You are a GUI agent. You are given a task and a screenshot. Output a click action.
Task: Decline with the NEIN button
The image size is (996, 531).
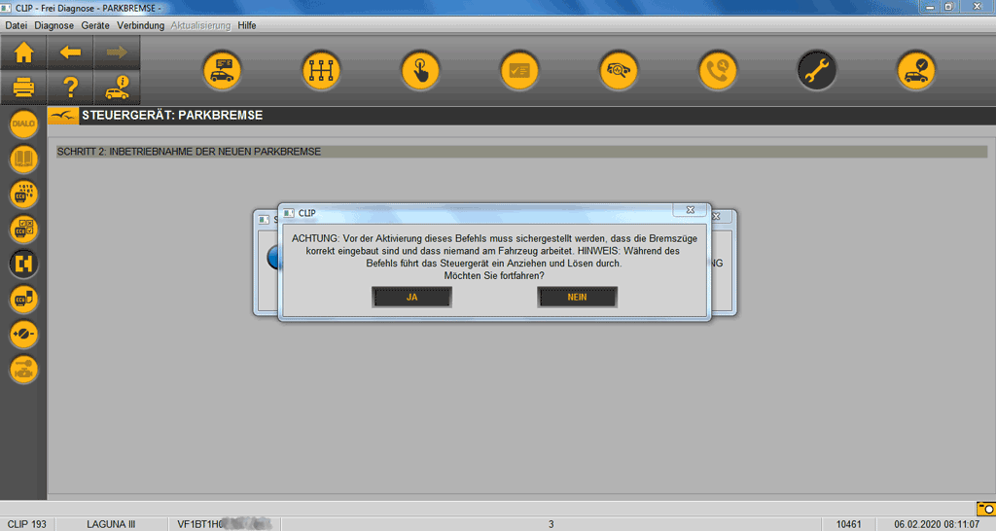pos(577,297)
